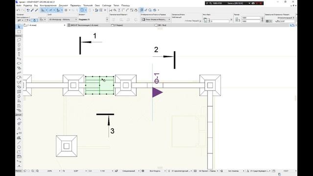This screenshot has height=176, width=313.
Task: Open floor plan display dropdown 'План Этажа'
Action: click(156, 20)
